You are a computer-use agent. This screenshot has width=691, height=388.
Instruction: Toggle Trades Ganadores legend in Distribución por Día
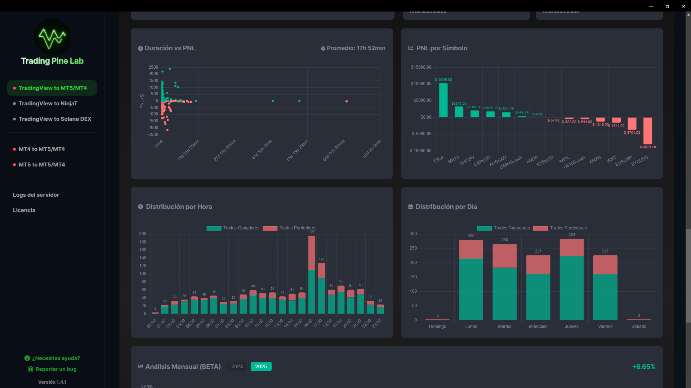tap(503, 228)
